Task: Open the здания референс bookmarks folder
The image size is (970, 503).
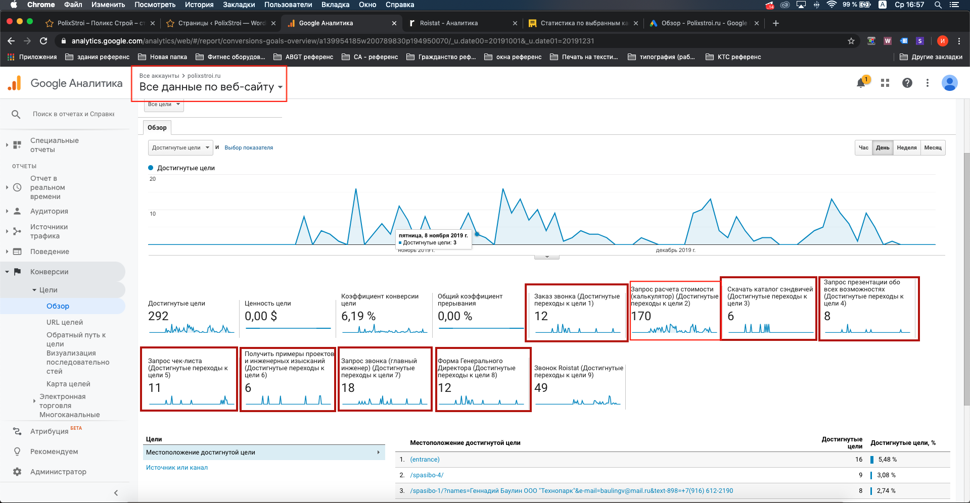Action: click(97, 57)
